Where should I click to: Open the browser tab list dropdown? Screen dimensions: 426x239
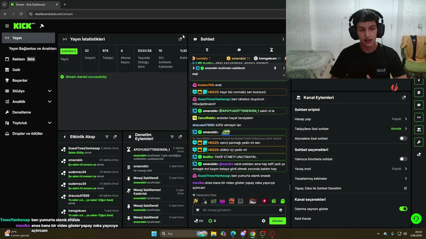tap(4, 4)
